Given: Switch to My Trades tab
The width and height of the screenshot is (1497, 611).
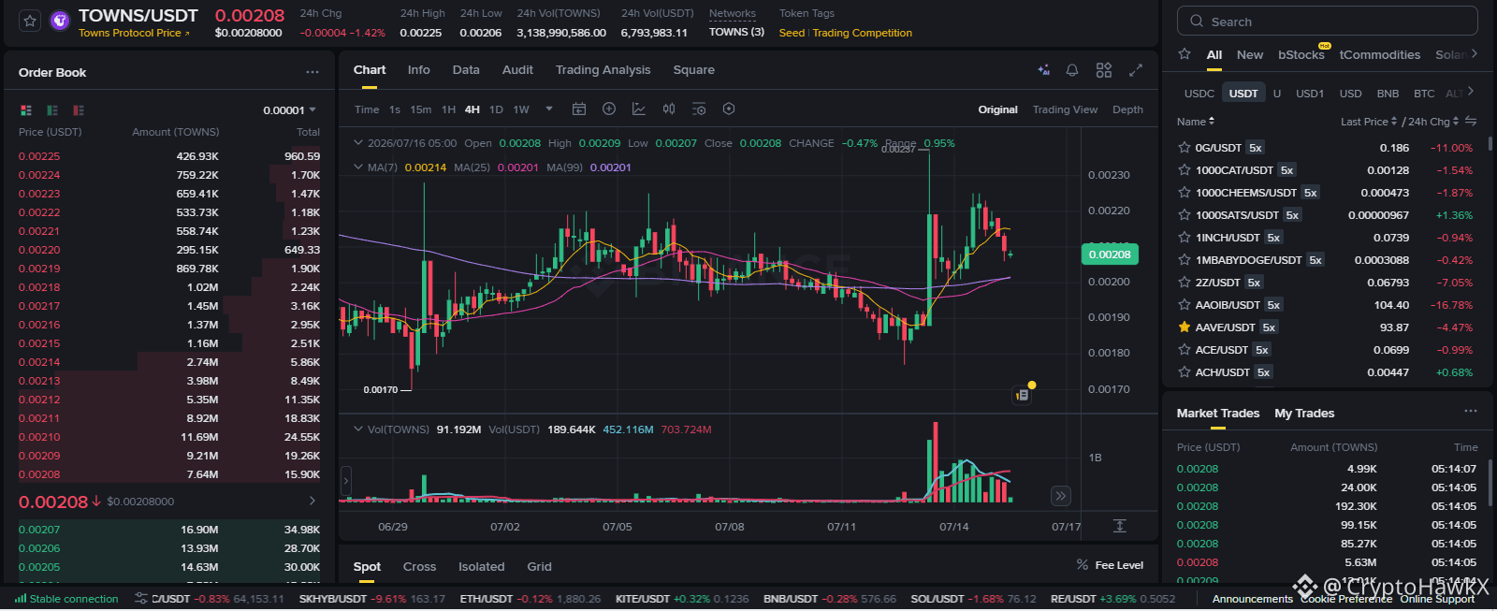Looking at the screenshot, I should (1304, 413).
